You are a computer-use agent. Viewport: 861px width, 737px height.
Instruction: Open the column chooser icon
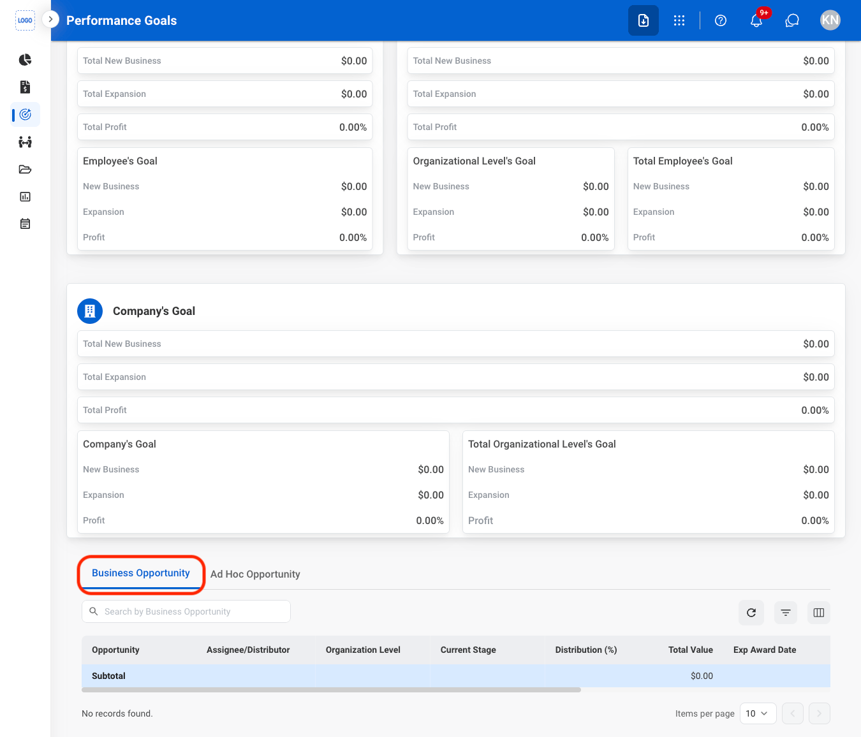pyautogui.click(x=819, y=613)
